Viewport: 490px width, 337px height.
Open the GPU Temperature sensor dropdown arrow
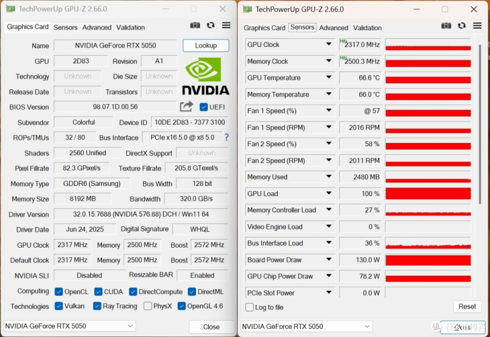point(329,77)
